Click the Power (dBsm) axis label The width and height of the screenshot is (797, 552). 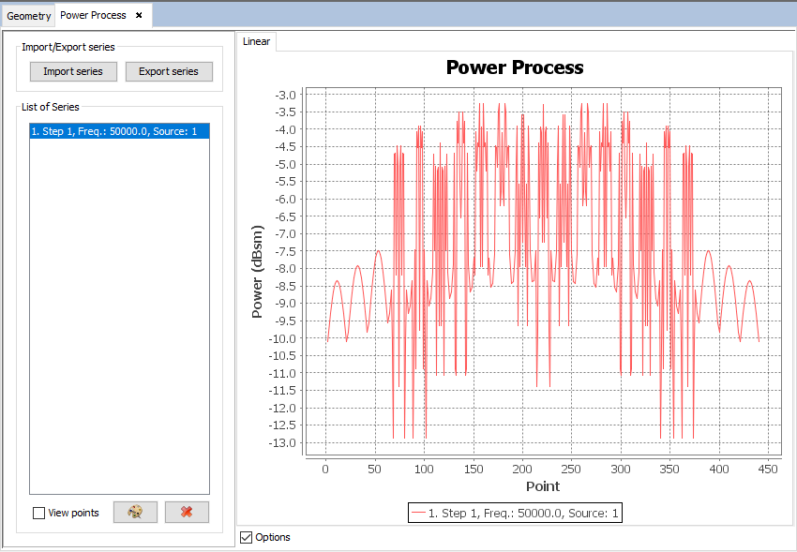(258, 271)
